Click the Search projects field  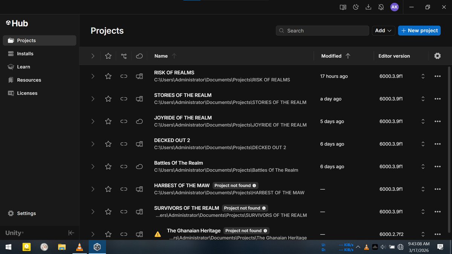(322, 30)
